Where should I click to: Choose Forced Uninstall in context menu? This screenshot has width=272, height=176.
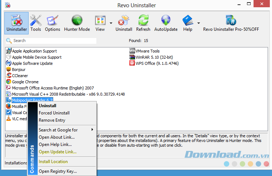[x=54, y=113]
